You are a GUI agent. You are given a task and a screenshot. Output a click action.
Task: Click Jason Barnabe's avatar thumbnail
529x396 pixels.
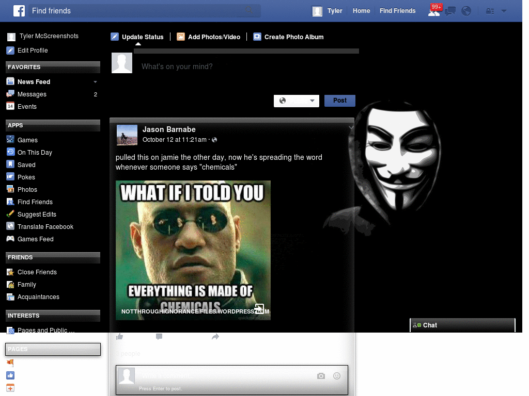(x=127, y=135)
